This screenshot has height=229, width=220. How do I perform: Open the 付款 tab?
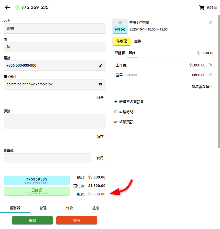click(x=69, y=208)
